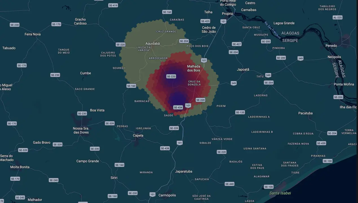Click the AL-225 road shield
The height and width of the screenshot is (203, 358).
click(337, 17)
